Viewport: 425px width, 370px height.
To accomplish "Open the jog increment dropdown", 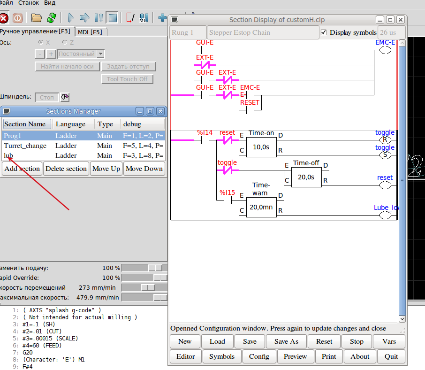I will 101,54.
